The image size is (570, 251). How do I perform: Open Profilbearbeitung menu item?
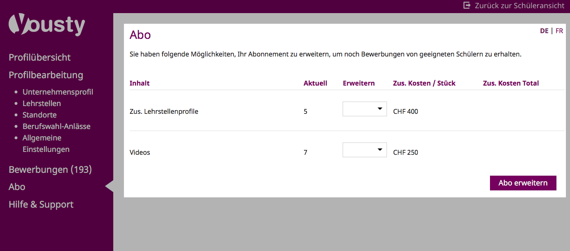tap(46, 75)
